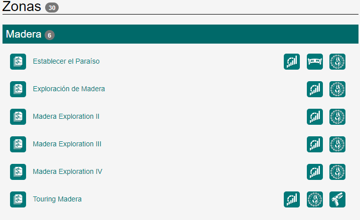The width and height of the screenshot is (360, 220).
Task: Click the signal bars icon for Madera Exploration III
Action: click(315, 144)
